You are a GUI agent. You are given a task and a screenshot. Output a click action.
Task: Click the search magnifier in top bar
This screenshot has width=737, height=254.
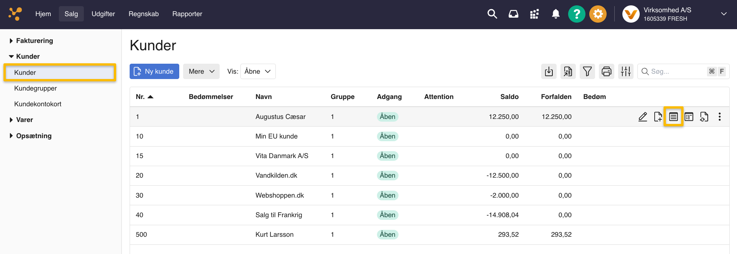click(492, 14)
